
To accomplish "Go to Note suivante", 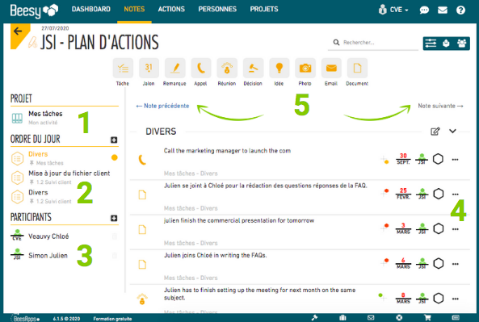I will tap(440, 106).
